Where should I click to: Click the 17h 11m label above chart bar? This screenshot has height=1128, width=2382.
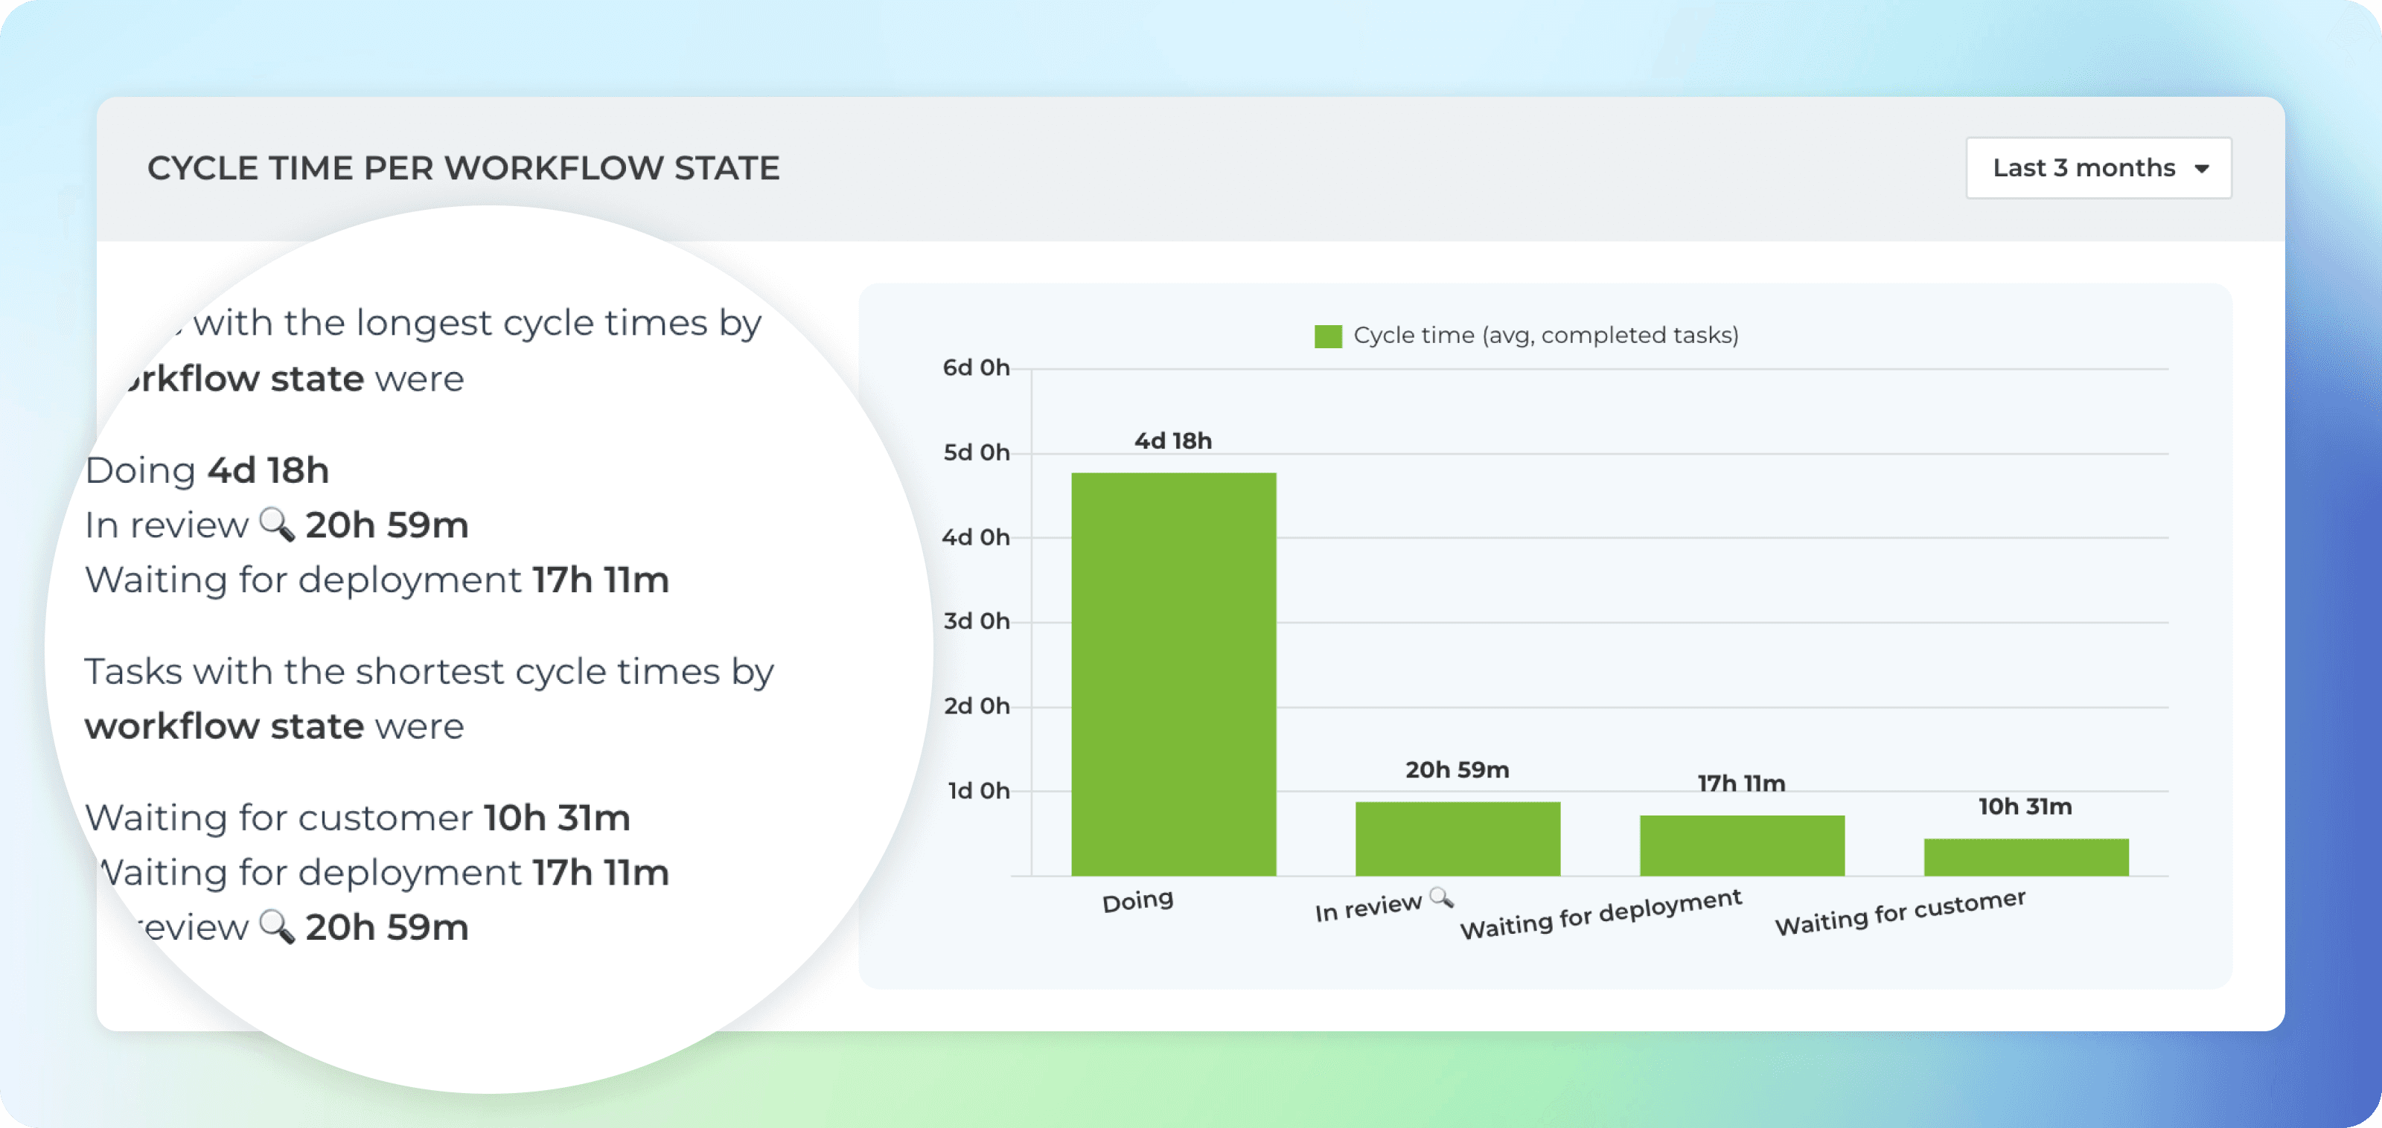[x=1741, y=783]
